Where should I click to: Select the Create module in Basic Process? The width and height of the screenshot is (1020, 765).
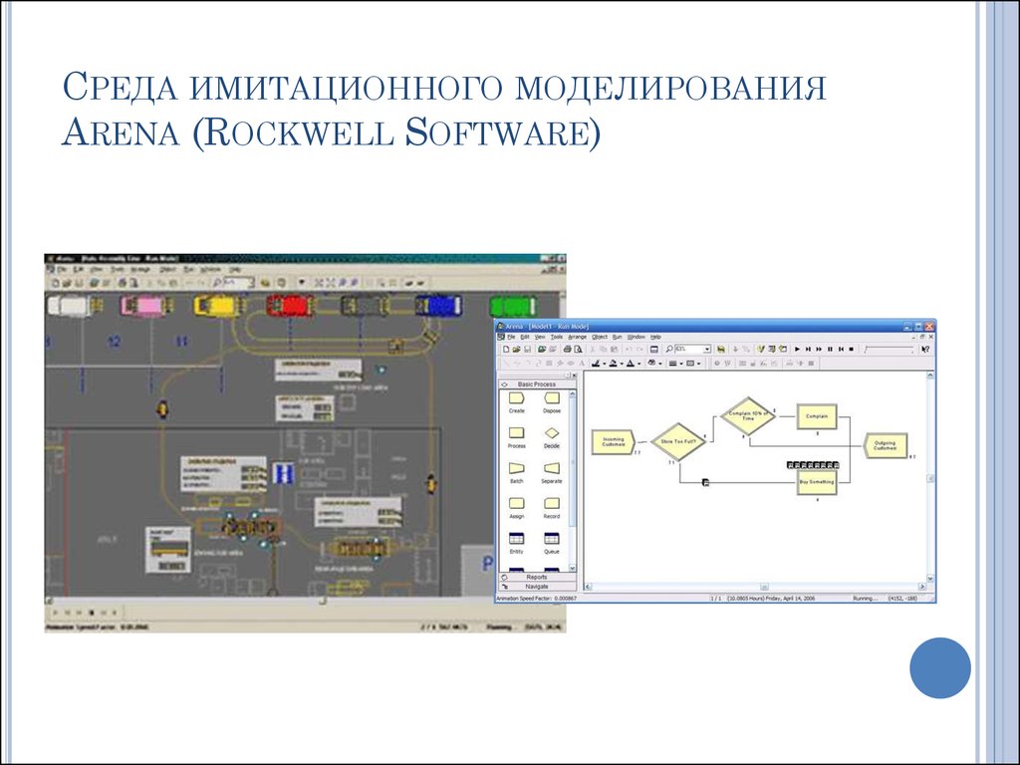(517, 402)
